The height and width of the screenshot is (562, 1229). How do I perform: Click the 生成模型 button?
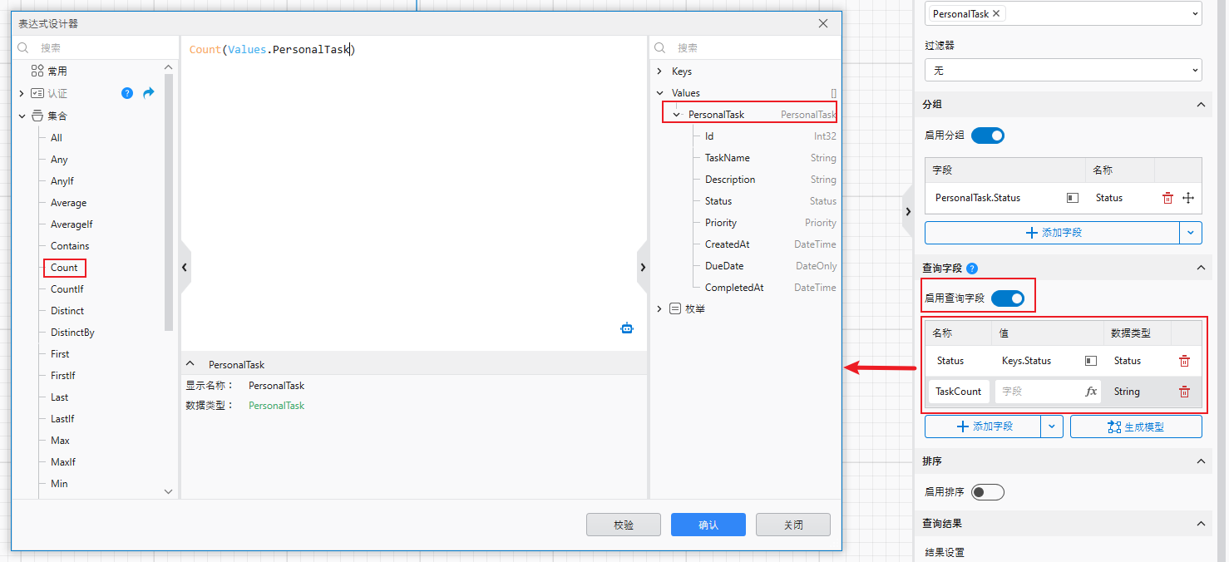tap(1136, 426)
